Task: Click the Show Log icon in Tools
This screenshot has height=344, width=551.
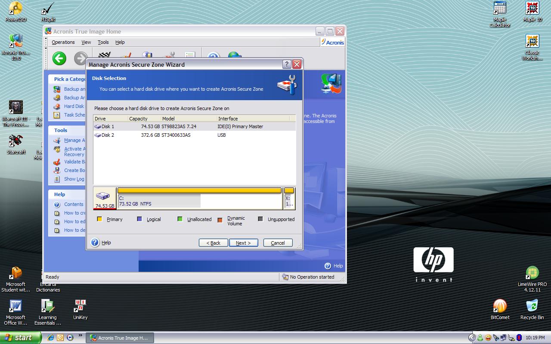Action: pos(57,179)
